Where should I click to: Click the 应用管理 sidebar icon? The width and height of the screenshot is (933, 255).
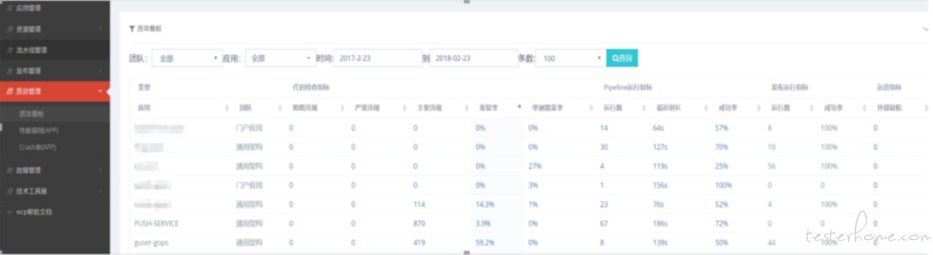[9, 8]
